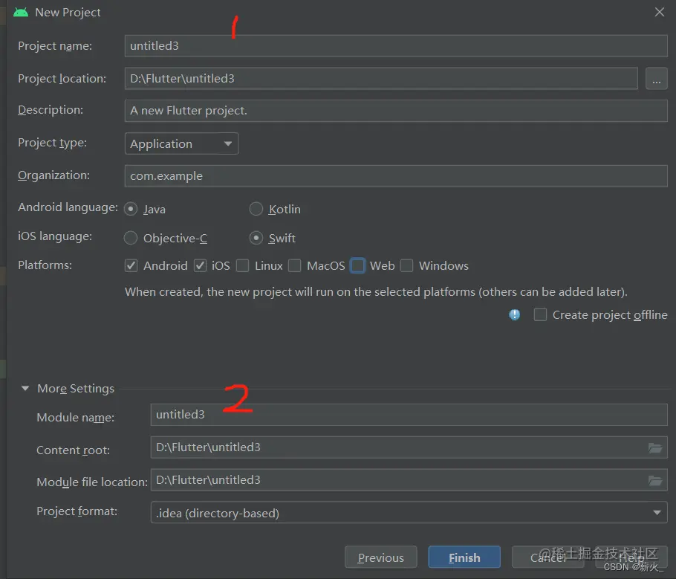Click into the Module name field
676x579 pixels.
coord(409,415)
